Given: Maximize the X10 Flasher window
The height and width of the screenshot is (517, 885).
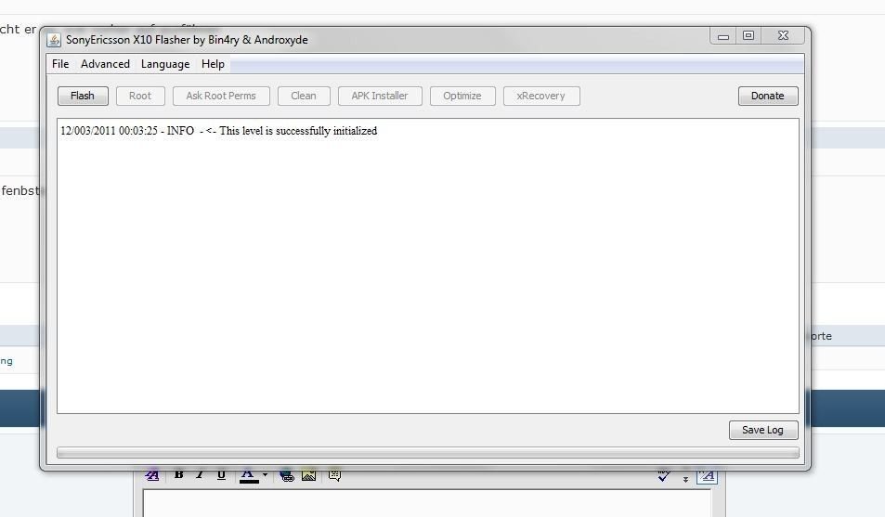Looking at the screenshot, I should pyautogui.click(x=748, y=35).
